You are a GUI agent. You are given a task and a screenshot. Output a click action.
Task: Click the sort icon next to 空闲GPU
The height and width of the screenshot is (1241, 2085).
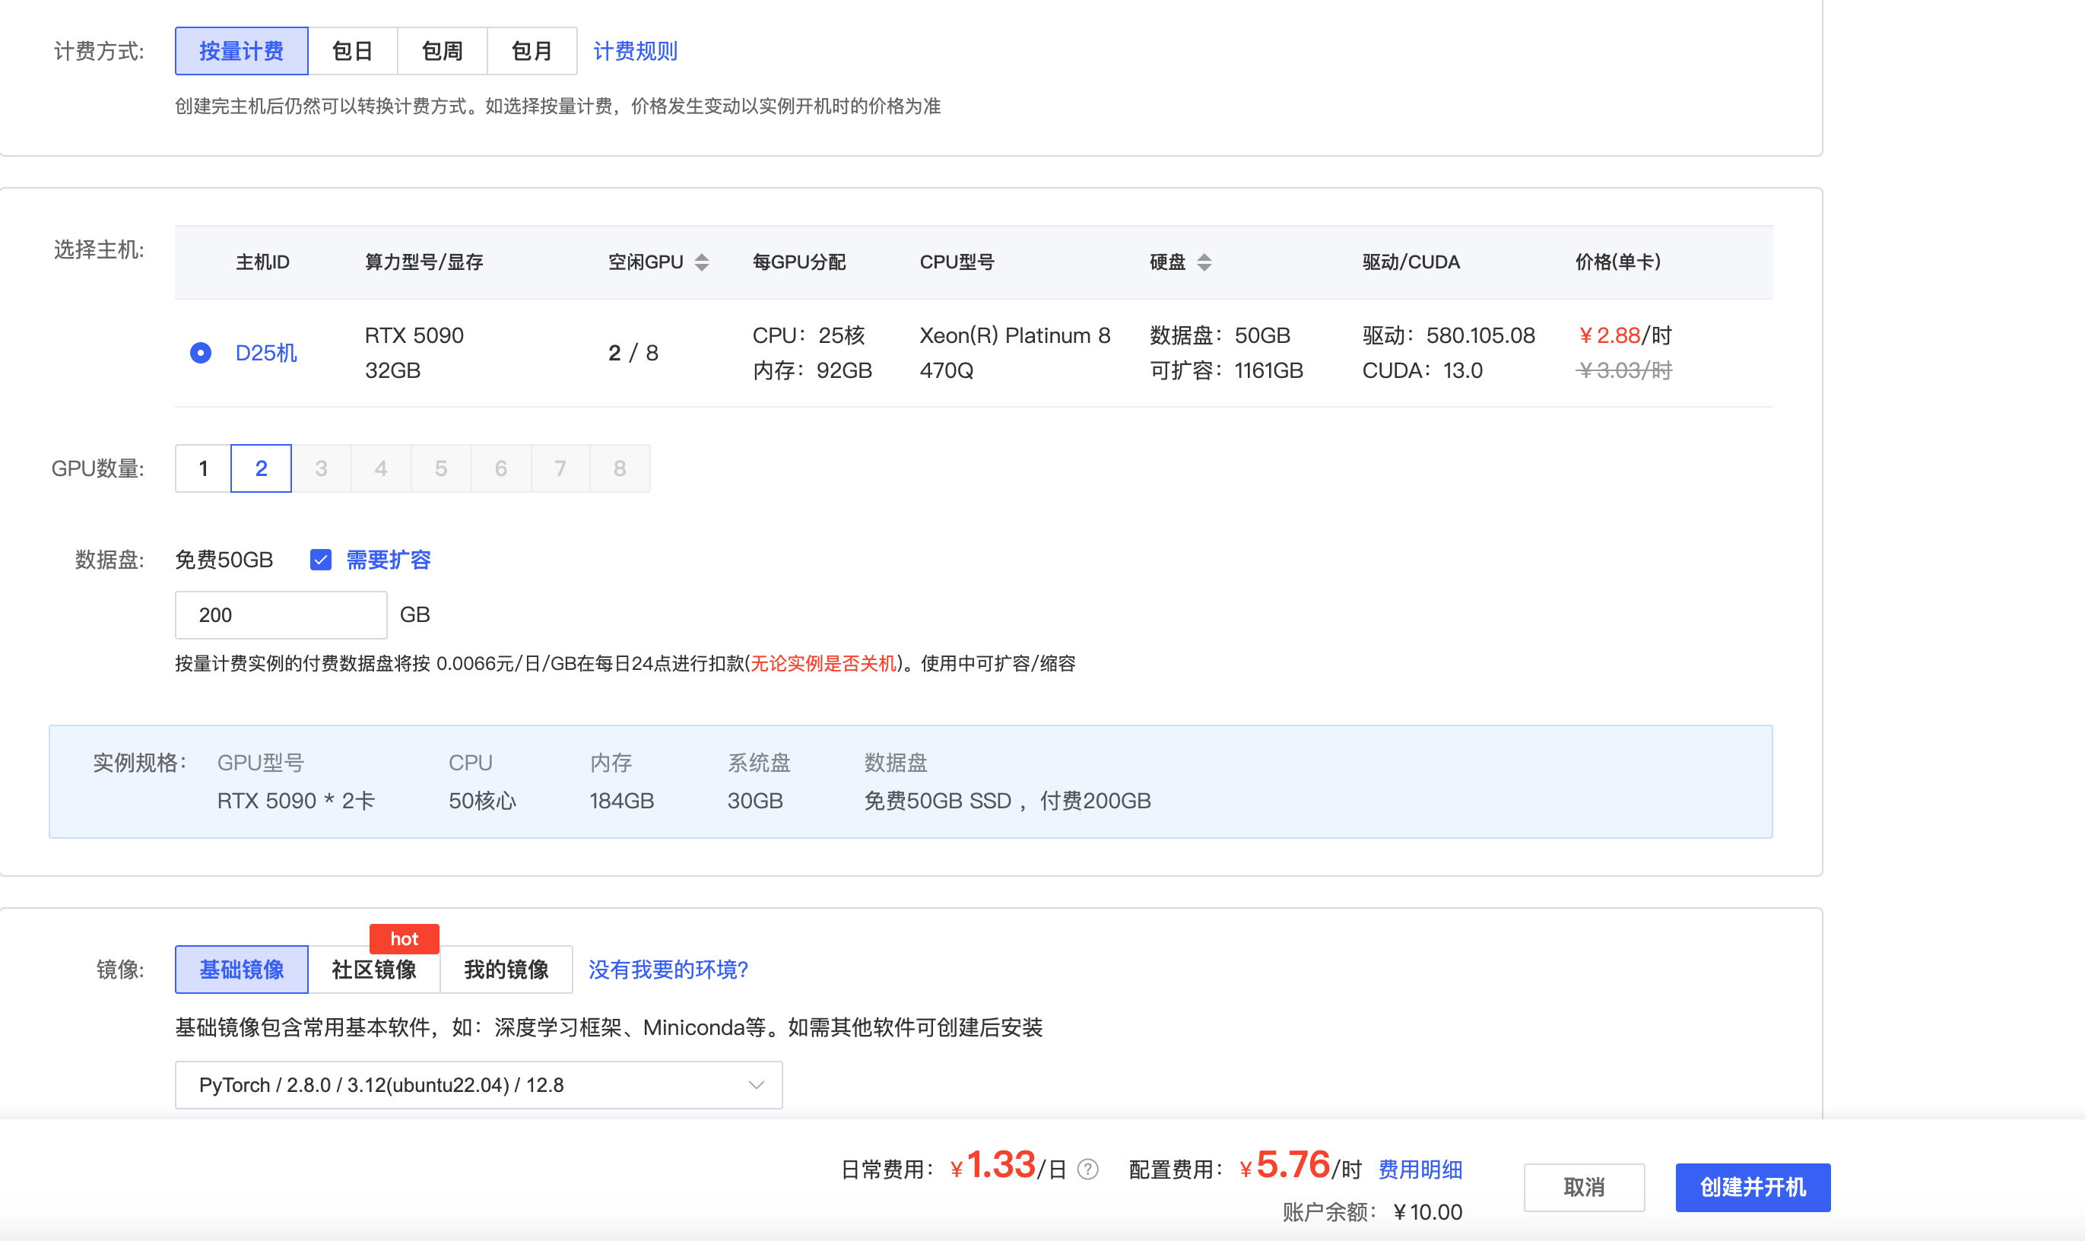point(701,262)
